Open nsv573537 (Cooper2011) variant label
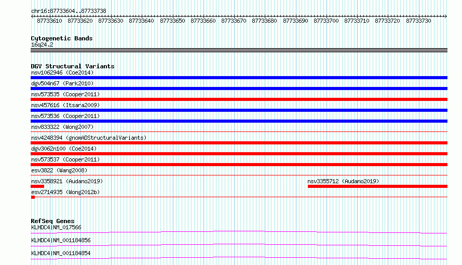Screen dimensions: 462x265 (65, 159)
